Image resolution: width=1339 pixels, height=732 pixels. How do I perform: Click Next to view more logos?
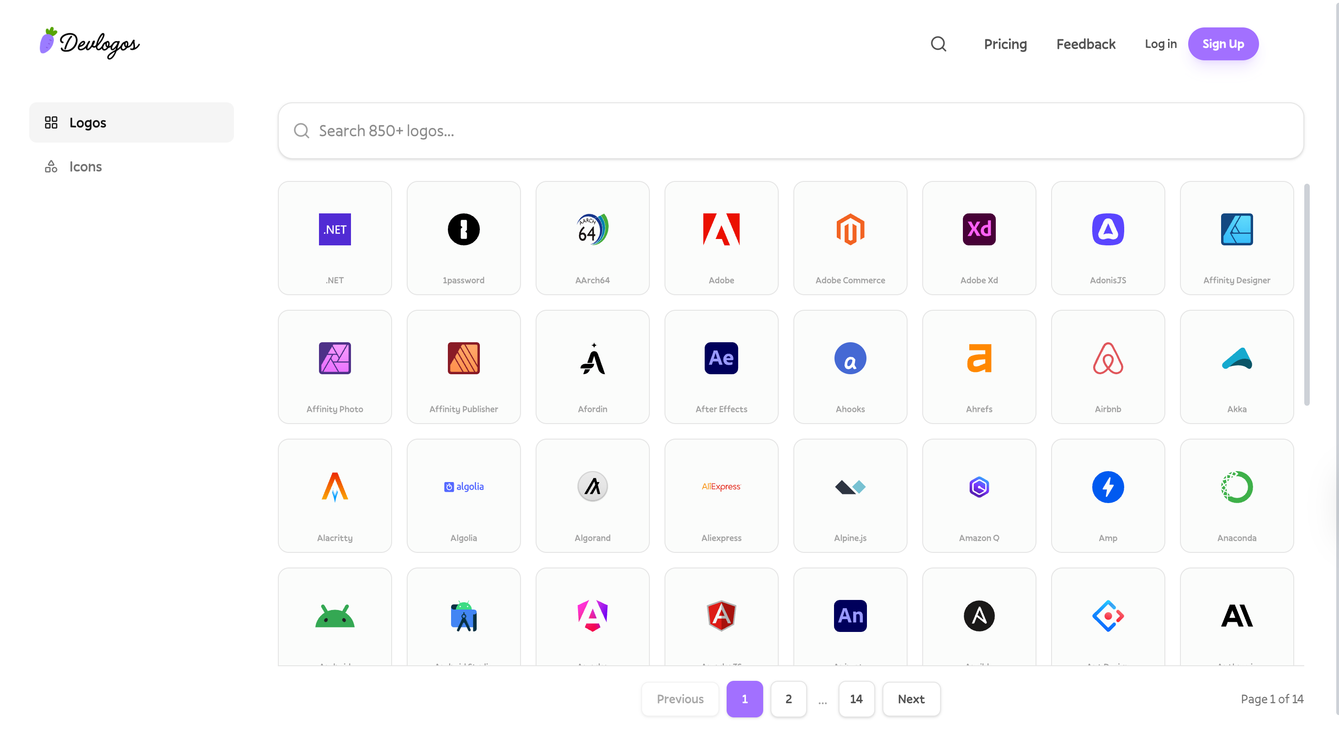click(x=911, y=699)
